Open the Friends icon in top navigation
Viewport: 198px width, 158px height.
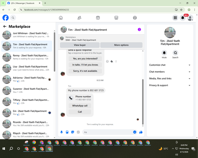(79, 18)
